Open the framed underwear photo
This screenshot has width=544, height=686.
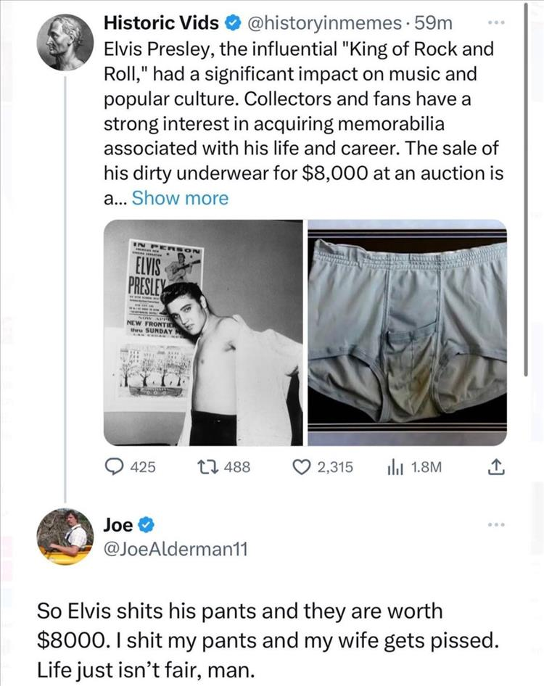tap(408, 333)
